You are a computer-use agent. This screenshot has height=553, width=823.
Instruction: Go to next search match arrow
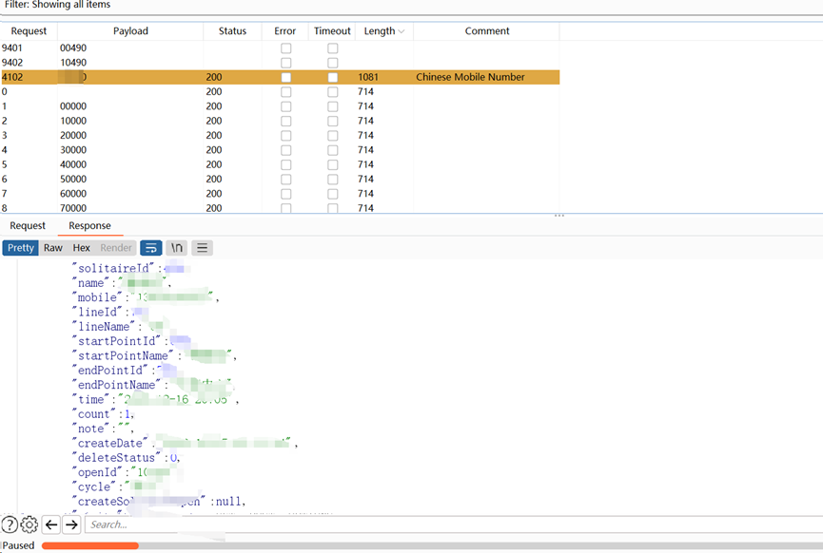[x=71, y=524]
